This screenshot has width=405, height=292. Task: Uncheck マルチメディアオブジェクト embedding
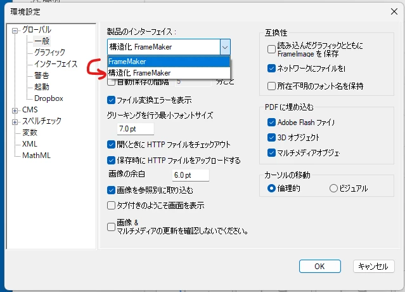271,152
